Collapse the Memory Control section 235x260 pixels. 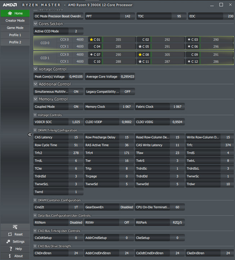(35, 99)
